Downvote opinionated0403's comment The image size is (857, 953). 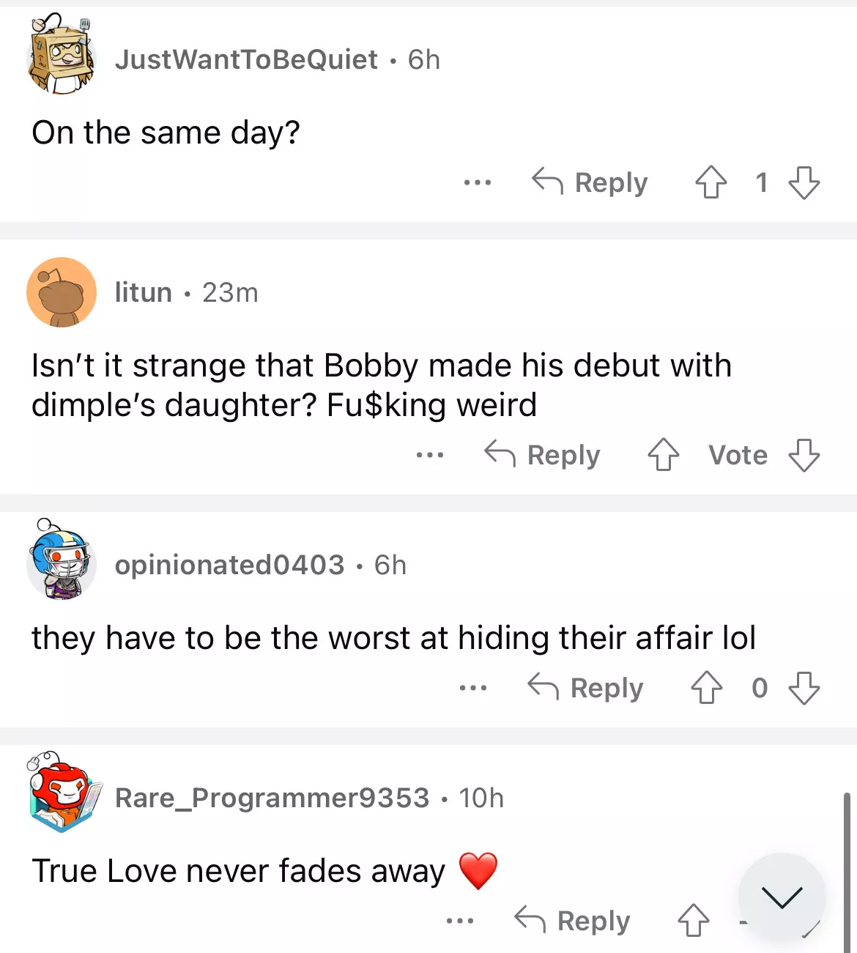tap(804, 688)
